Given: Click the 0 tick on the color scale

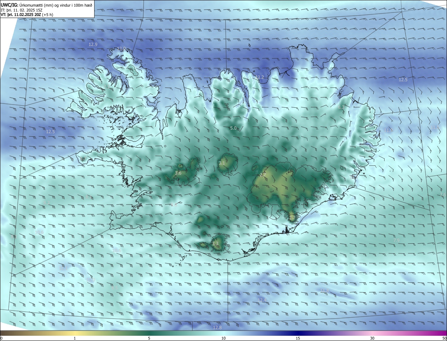Looking at the screenshot, I should click(1, 338).
